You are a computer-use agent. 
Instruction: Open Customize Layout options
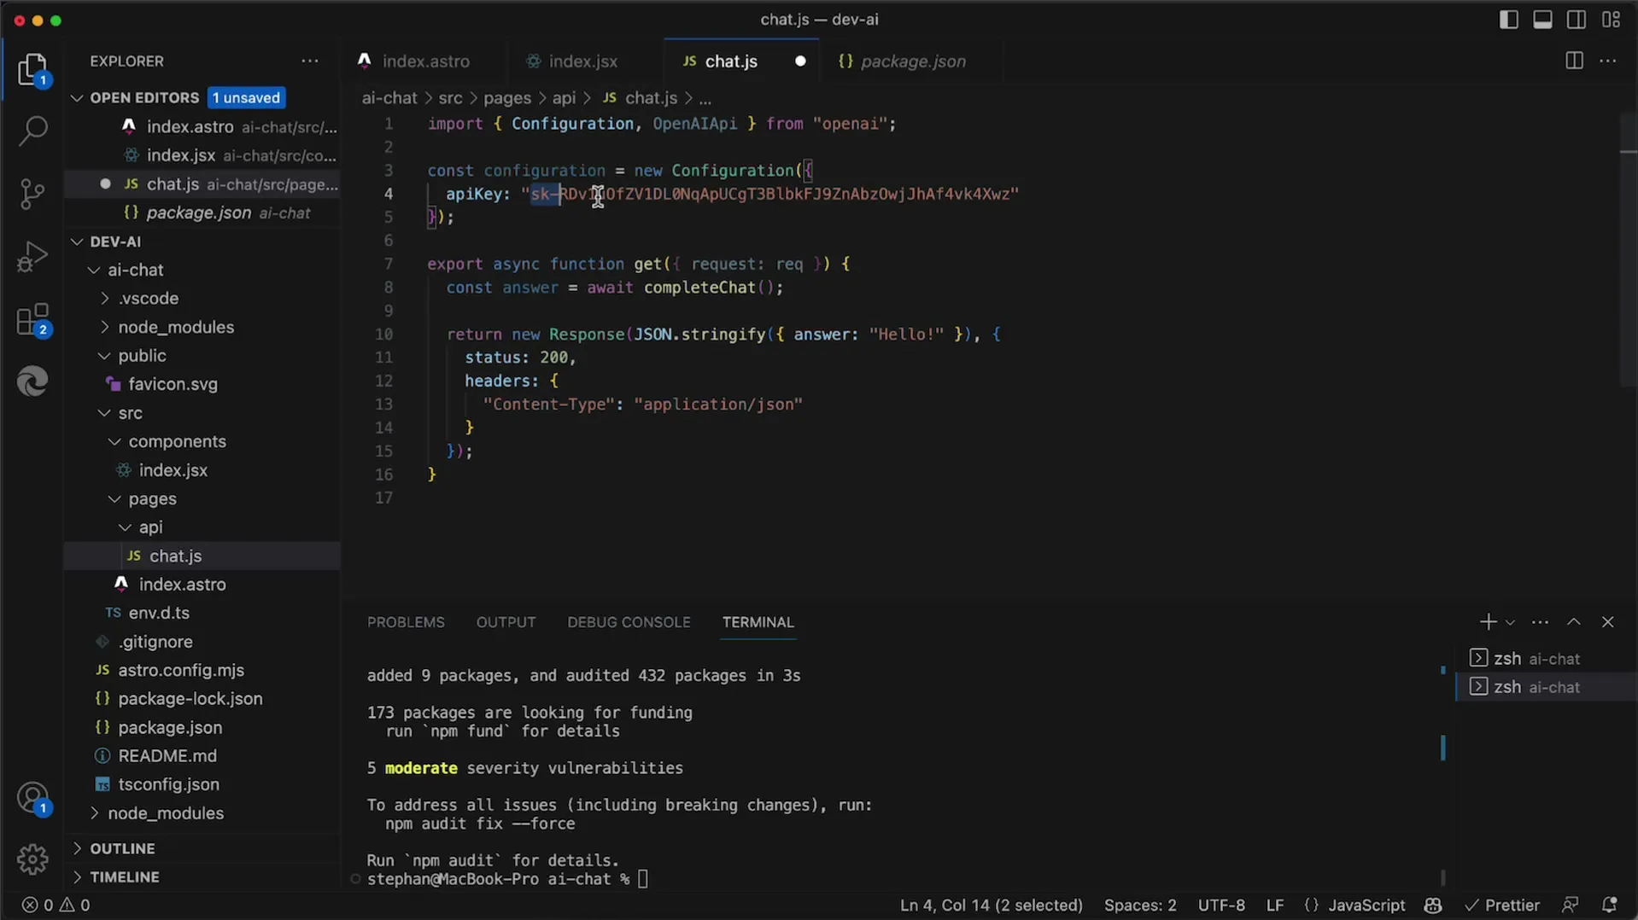click(x=1612, y=20)
